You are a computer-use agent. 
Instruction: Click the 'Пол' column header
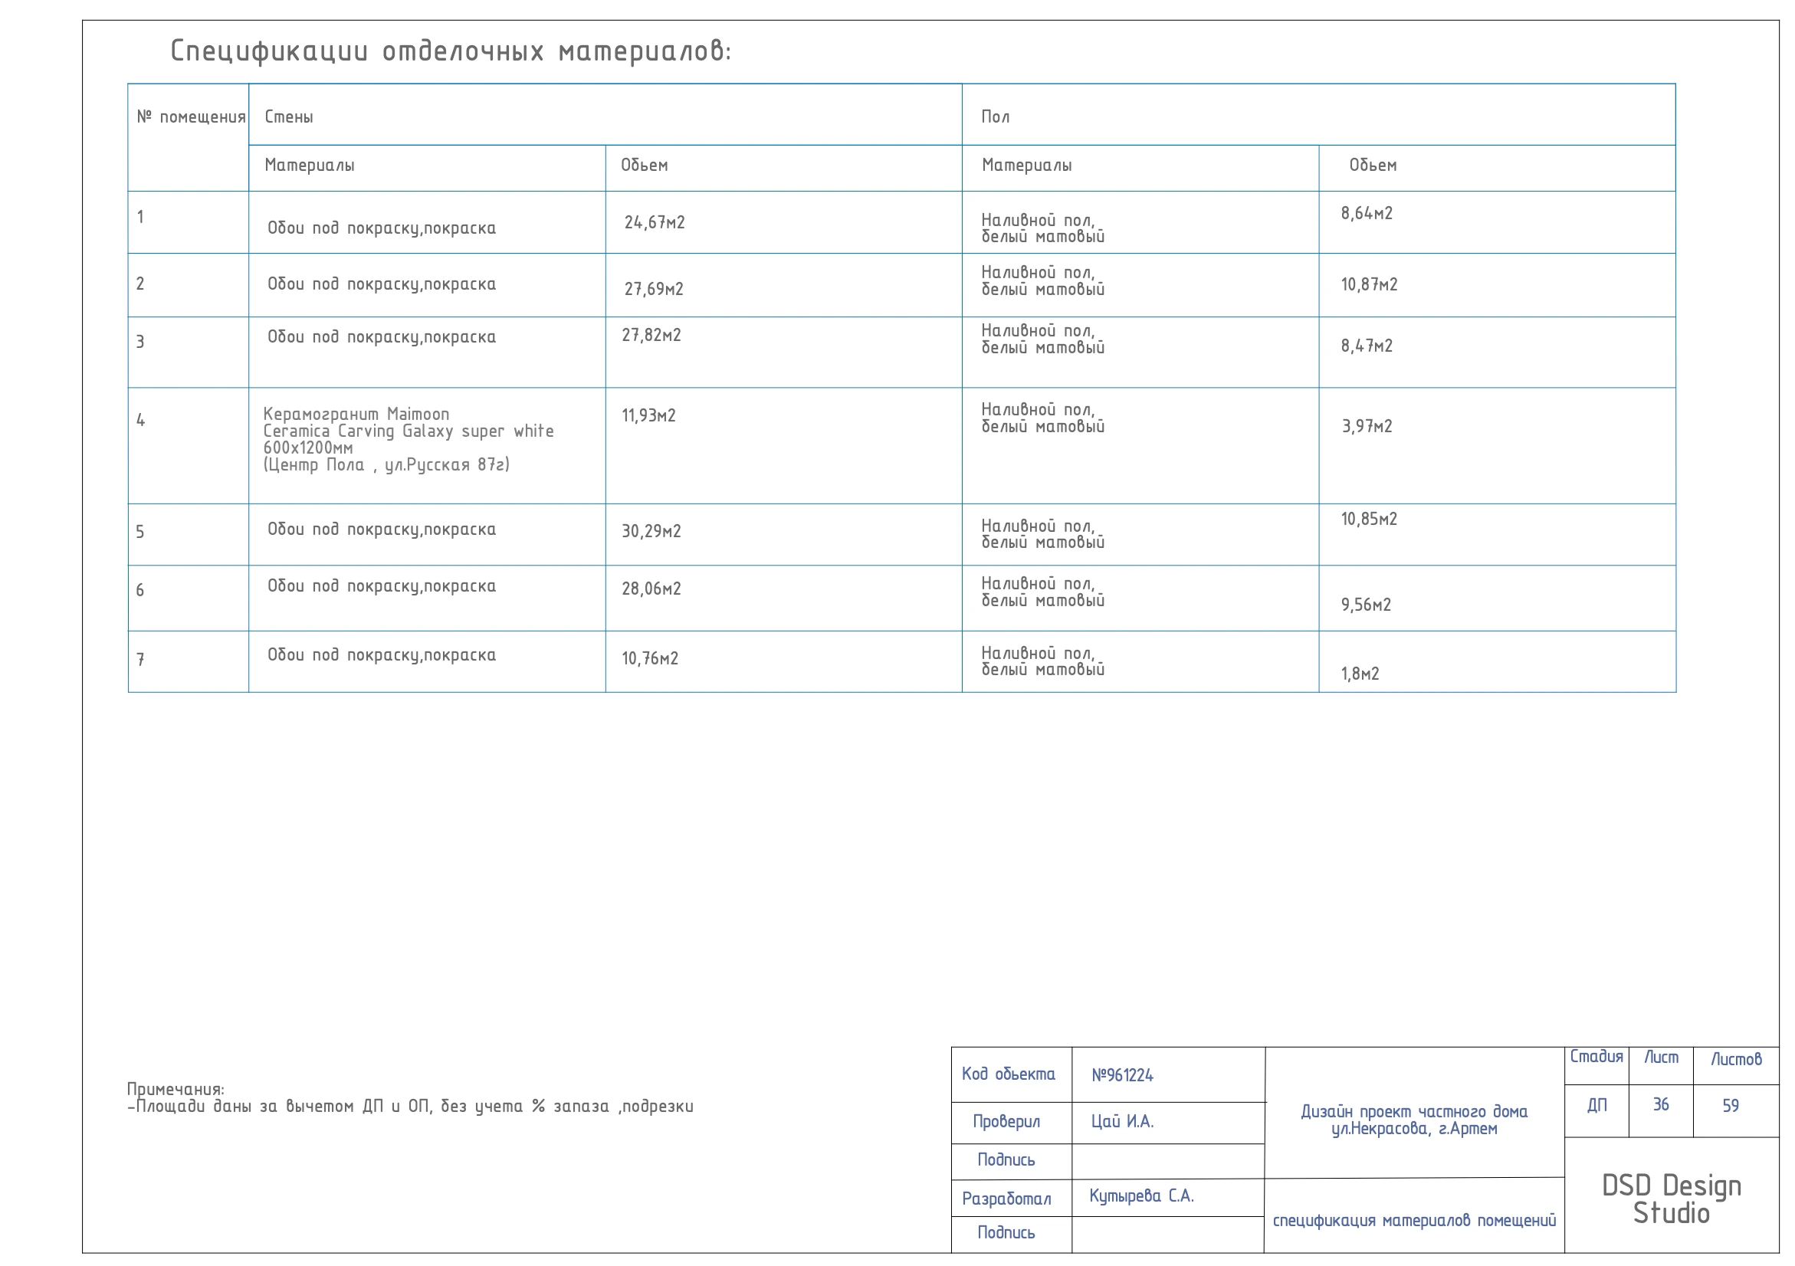[x=996, y=117]
